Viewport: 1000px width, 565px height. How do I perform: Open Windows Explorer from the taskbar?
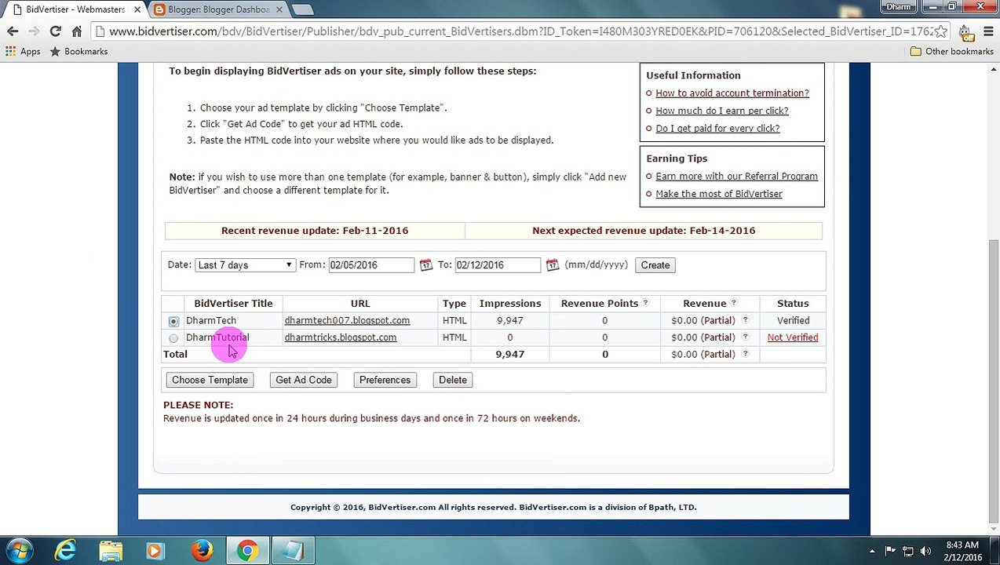click(x=111, y=551)
